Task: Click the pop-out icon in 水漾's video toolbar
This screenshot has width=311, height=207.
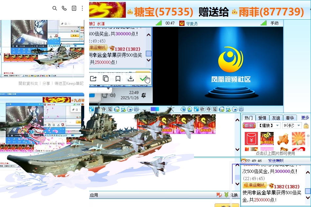Action: pos(91,109)
